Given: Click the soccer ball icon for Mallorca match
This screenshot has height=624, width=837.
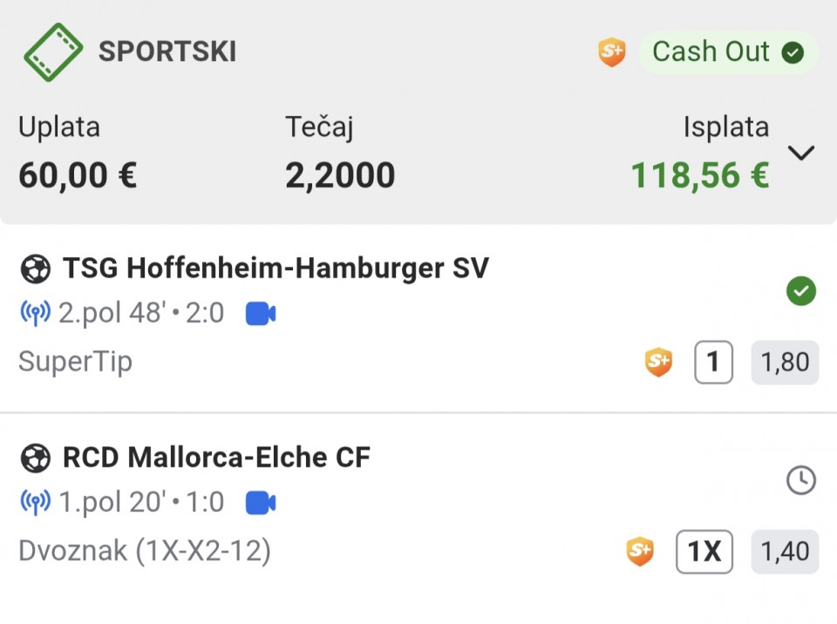Looking at the screenshot, I should (36, 458).
